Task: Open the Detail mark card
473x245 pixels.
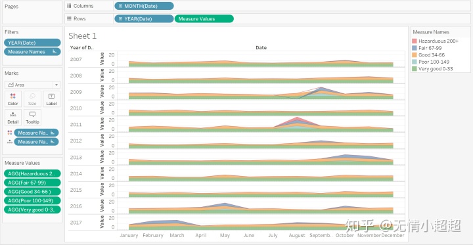Action: tap(13, 118)
